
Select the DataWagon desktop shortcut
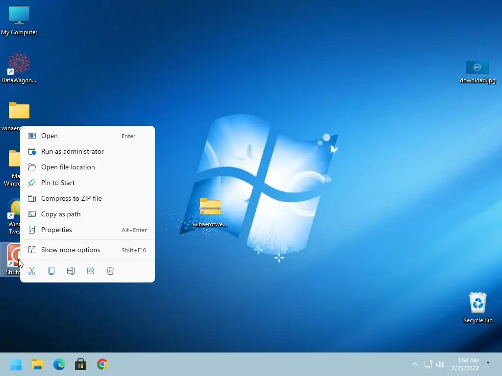[19, 68]
